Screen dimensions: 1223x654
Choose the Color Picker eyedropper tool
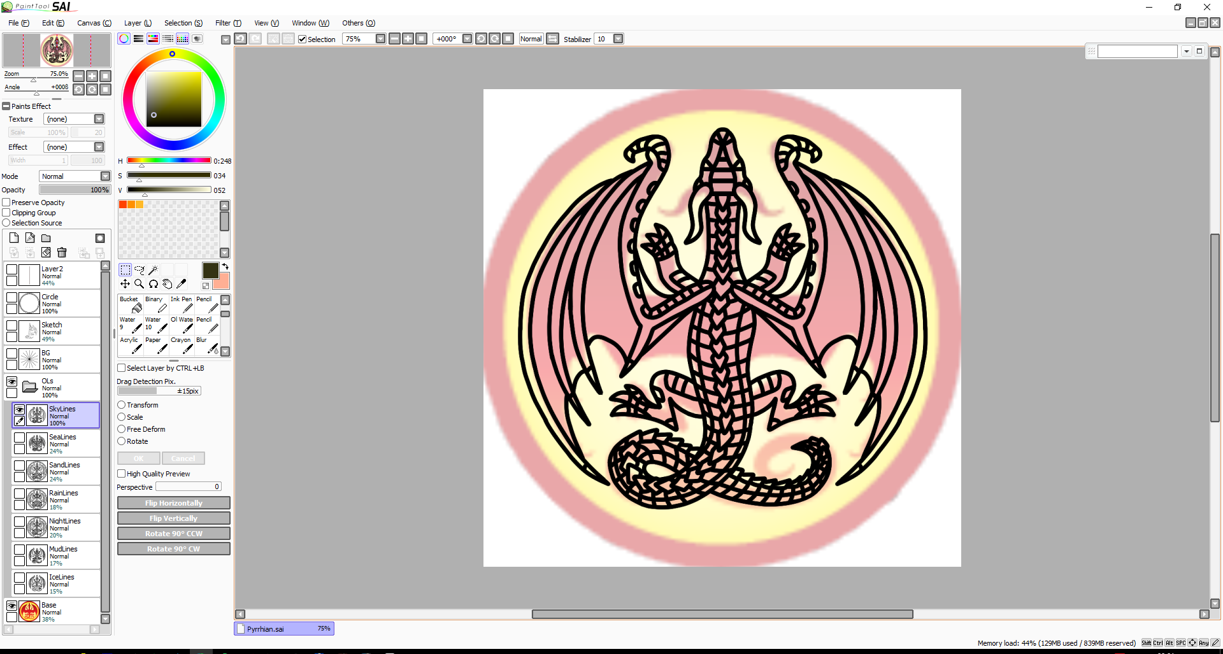point(182,284)
